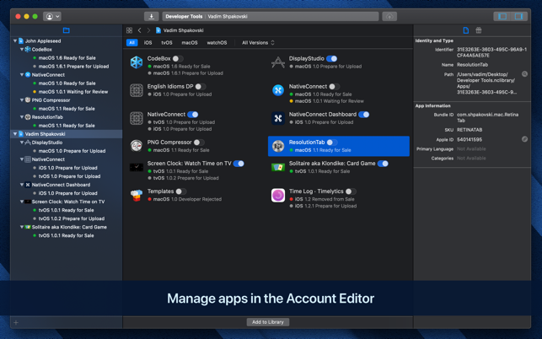Image resolution: width=542 pixels, height=339 pixels.
Task: Enable the CodeBox toggle switch
Action: pyautogui.click(x=178, y=59)
